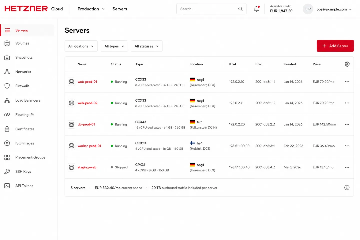This screenshot has width=360, height=240.
Task: Open the All types filter
Action: click(114, 46)
